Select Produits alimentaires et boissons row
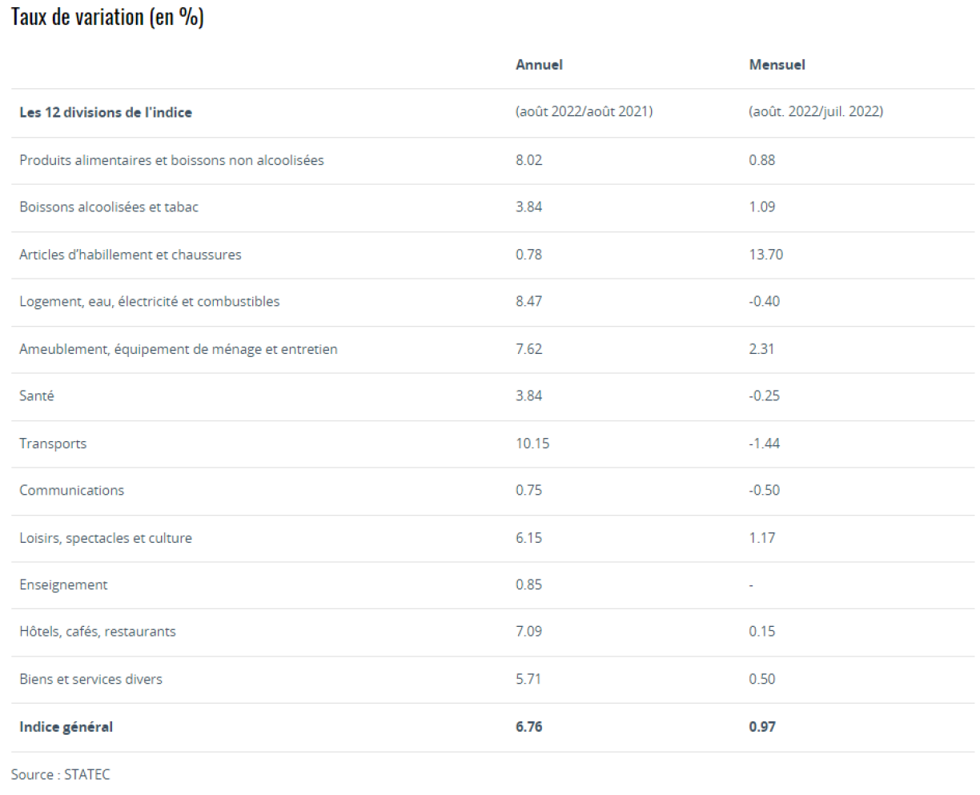The width and height of the screenshot is (980, 795). point(171,160)
